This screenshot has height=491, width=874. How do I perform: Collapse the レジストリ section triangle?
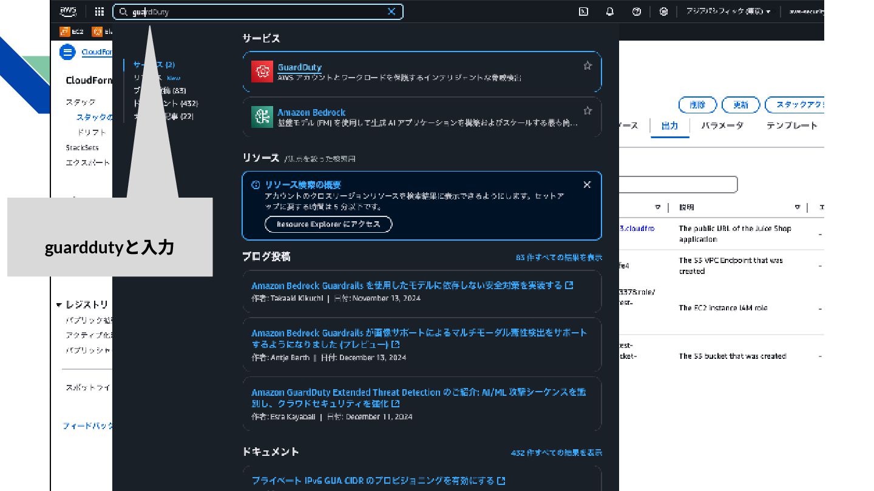coord(59,305)
